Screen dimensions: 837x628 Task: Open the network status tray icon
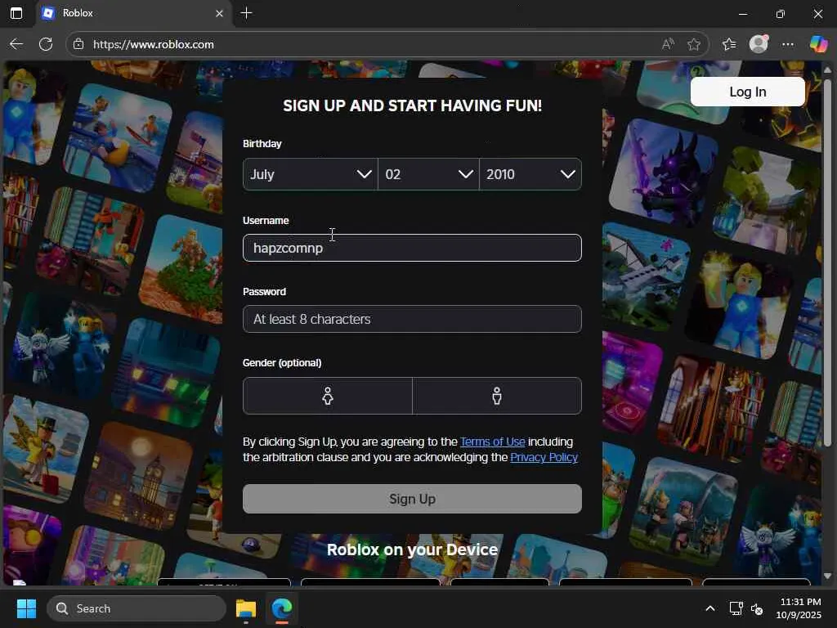click(x=736, y=608)
